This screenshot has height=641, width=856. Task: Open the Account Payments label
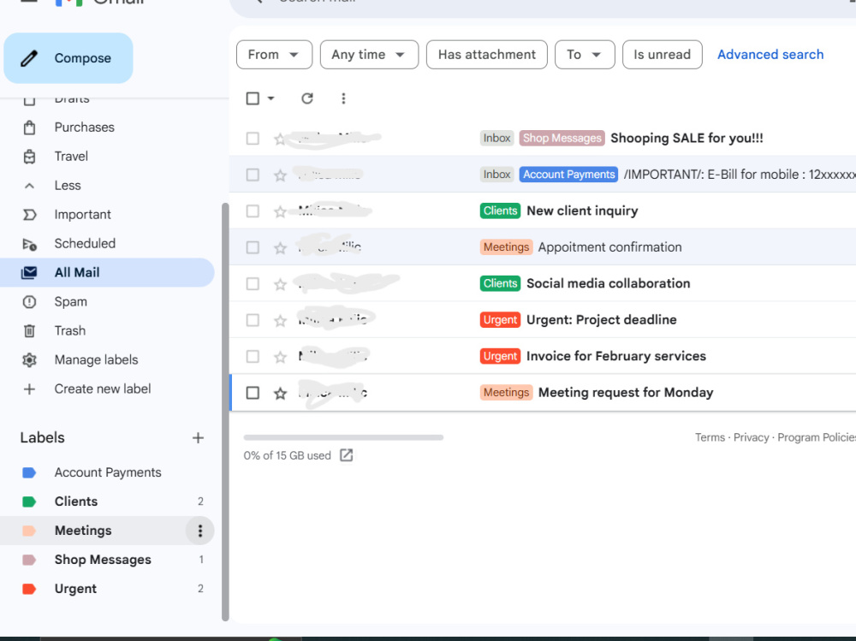[x=108, y=472]
